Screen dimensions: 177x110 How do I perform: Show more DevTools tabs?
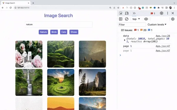click(134, 13)
